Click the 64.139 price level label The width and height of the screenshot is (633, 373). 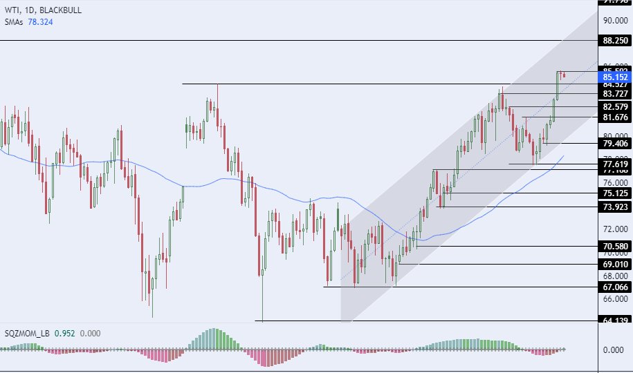click(x=614, y=321)
